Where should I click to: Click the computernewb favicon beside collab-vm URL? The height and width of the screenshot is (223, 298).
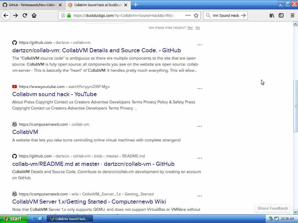click(15, 124)
